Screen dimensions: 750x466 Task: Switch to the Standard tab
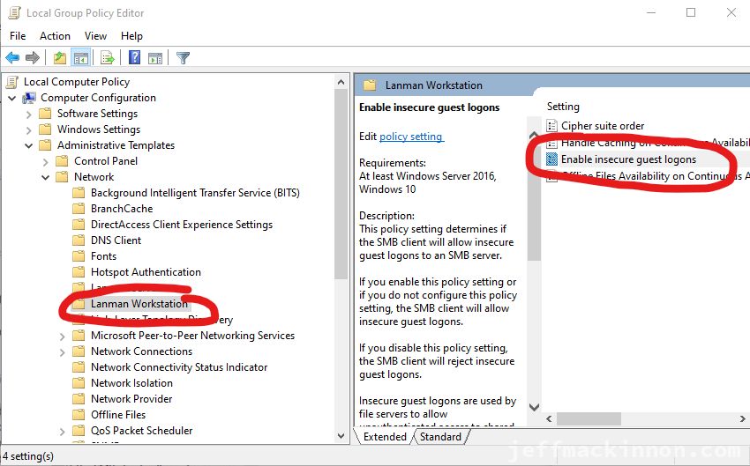[440, 437]
